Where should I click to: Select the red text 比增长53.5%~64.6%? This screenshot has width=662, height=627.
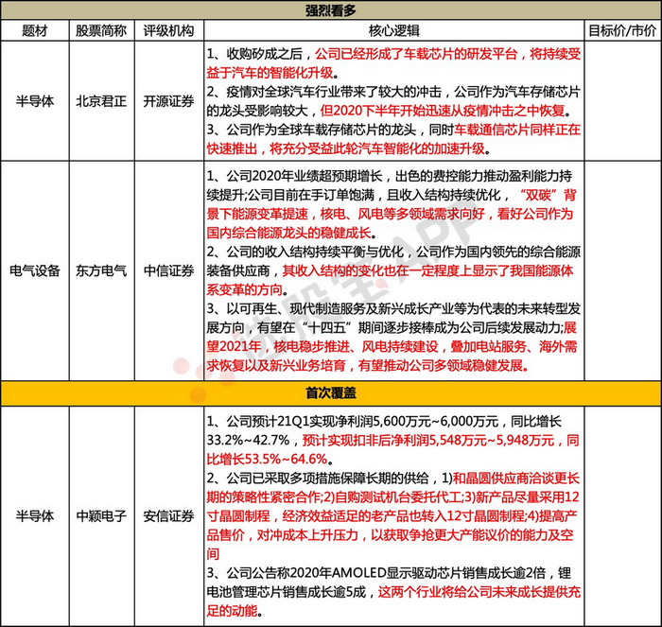(267, 459)
